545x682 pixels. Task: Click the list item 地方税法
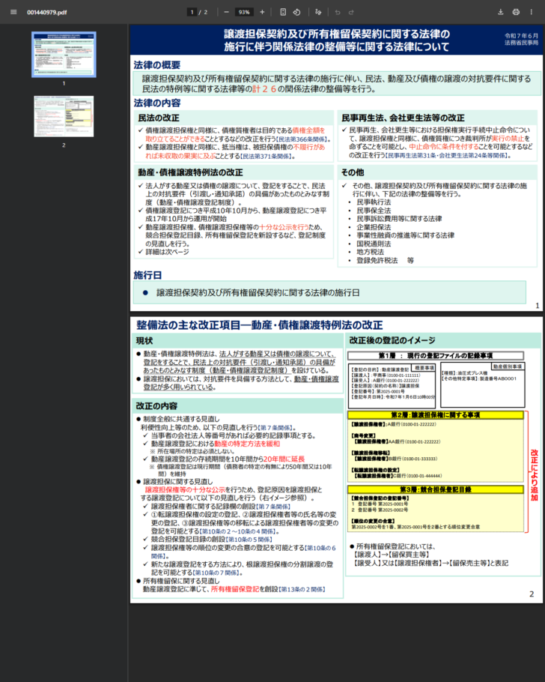point(371,252)
